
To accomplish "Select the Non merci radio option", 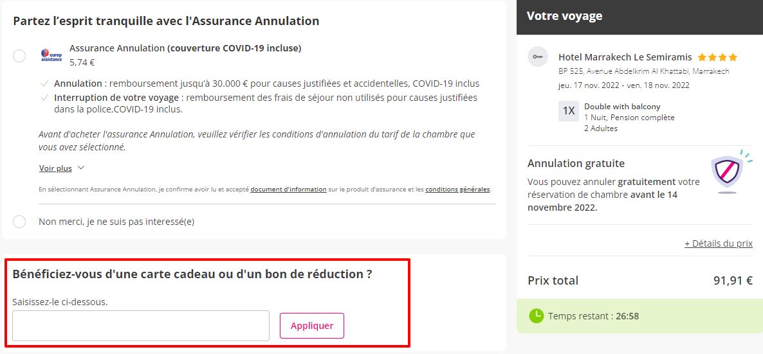I will pyautogui.click(x=19, y=222).
